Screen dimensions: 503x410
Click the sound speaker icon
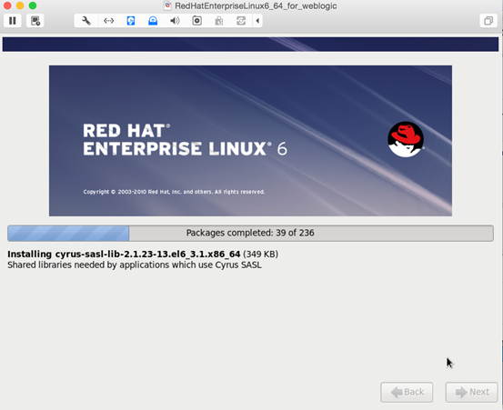pos(175,21)
